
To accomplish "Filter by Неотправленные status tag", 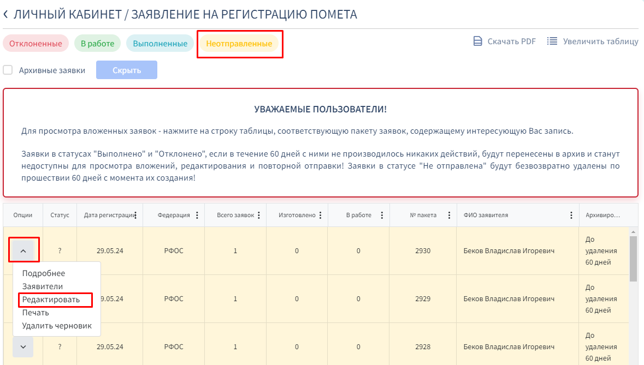I will 239,44.
